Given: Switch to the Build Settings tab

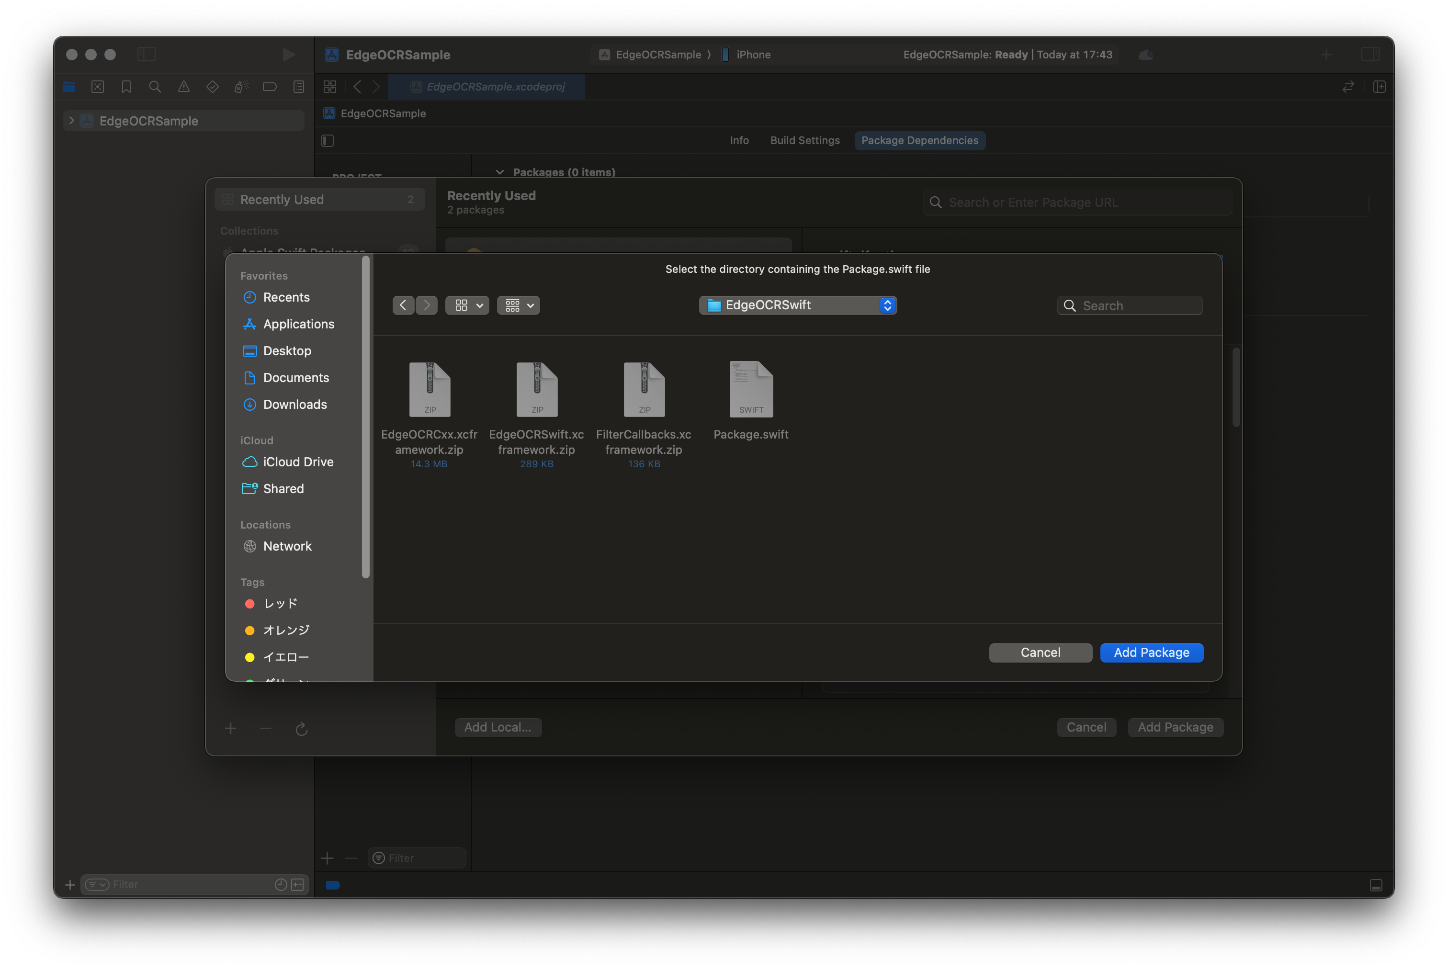Looking at the screenshot, I should click(804, 140).
